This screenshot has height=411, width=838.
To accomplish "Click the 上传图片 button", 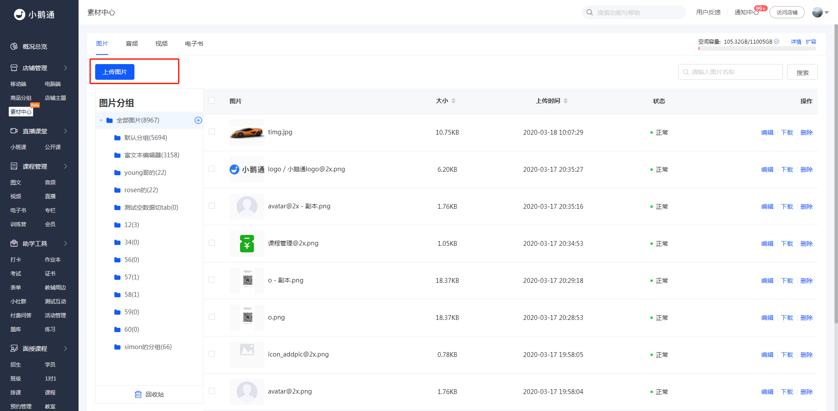I will (115, 72).
